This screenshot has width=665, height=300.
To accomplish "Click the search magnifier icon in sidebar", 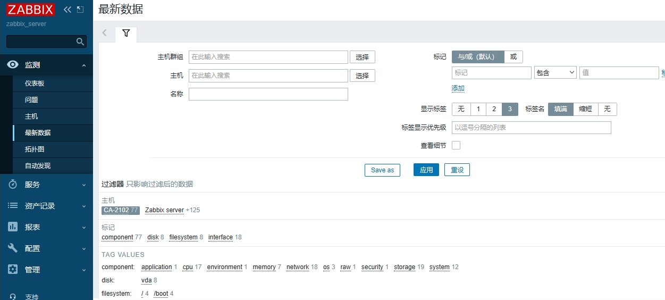I will point(80,41).
